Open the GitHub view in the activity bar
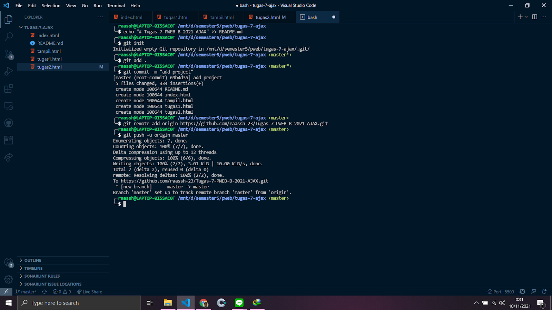Screen dimensions: 552x310 pos(9,123)
